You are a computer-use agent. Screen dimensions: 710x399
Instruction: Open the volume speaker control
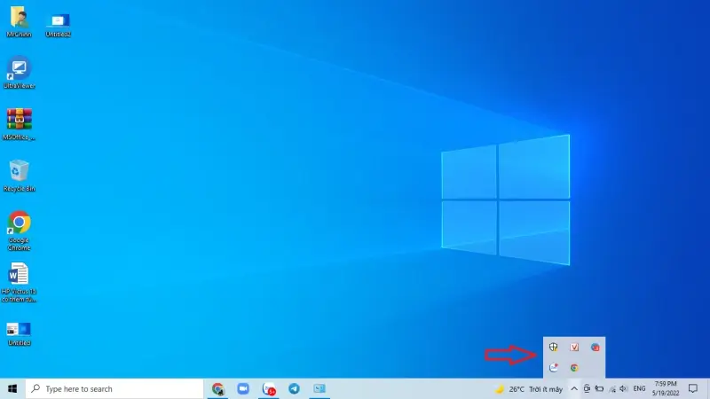624,388
